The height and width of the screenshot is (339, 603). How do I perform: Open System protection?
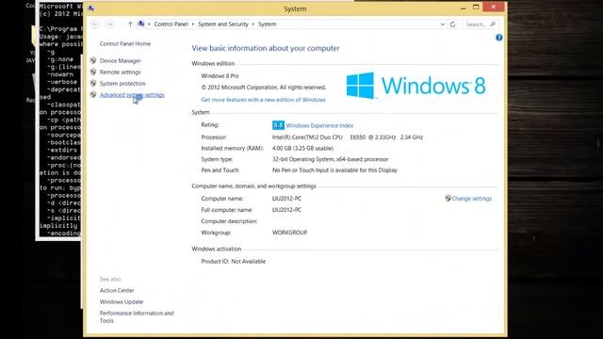click(x=122, y=84)
